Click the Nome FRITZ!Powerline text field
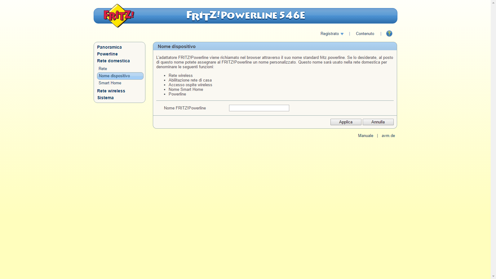This screenshot has width=496, height=279. pyautogui.click(x=259, y=108)
